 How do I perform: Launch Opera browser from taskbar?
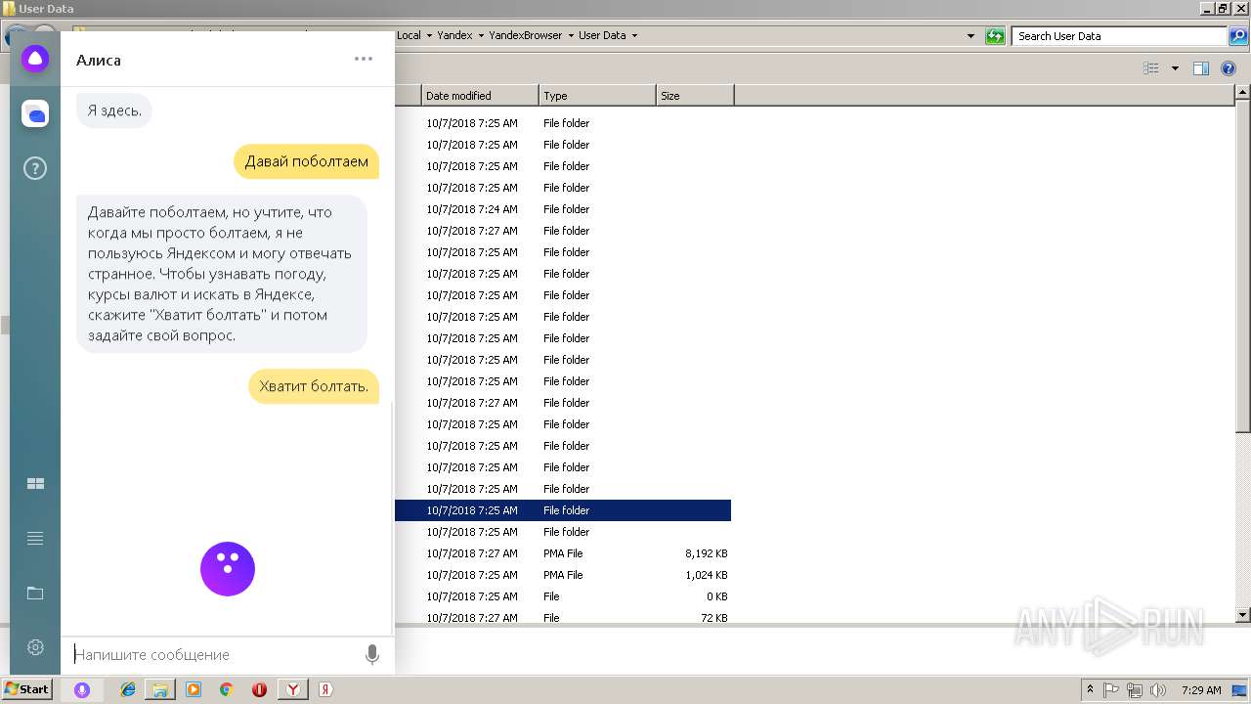[x=259, y=689]
